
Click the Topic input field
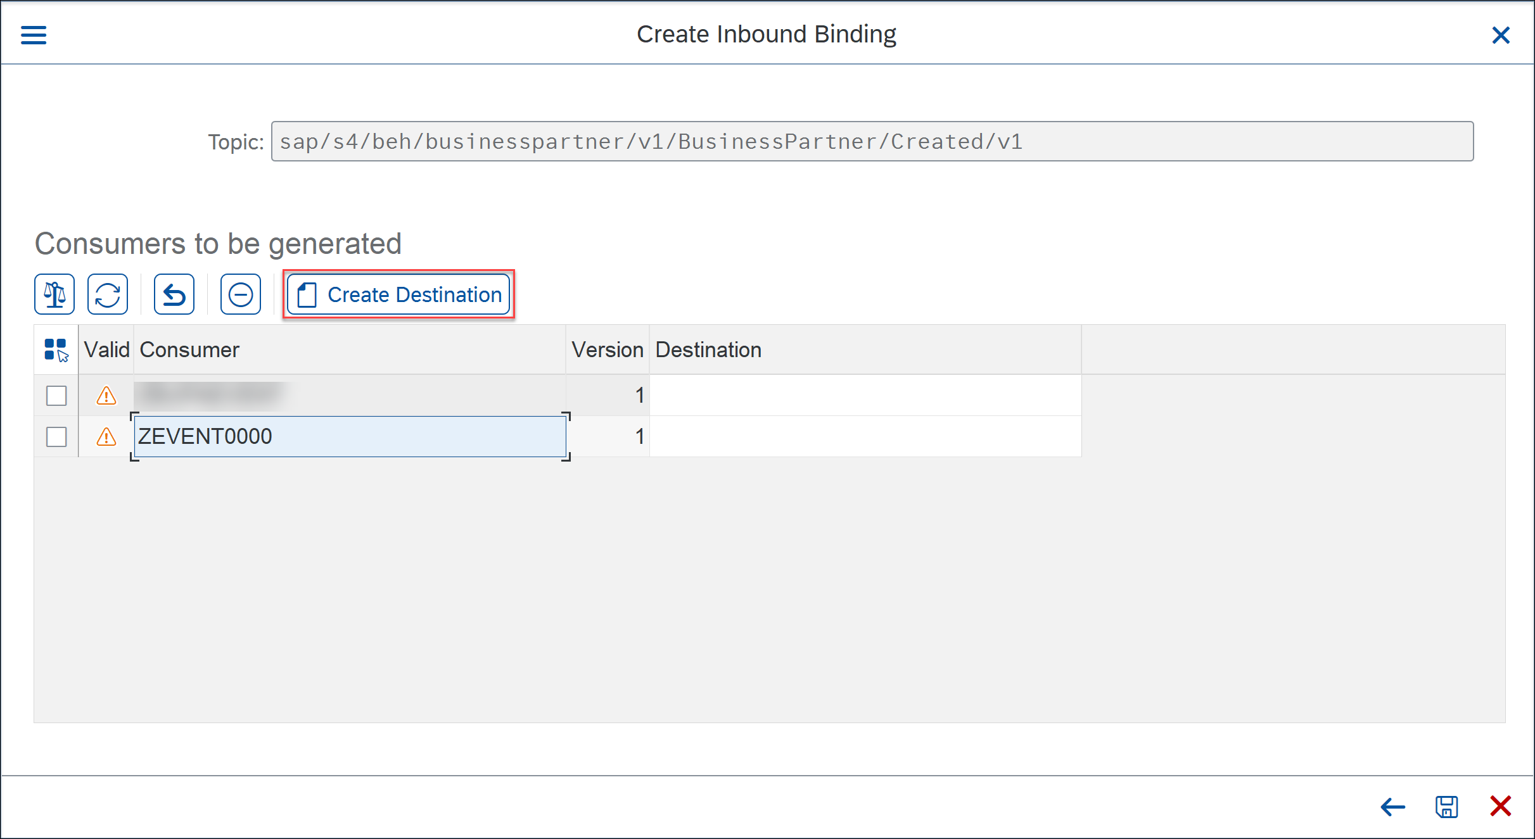point(872,141)
